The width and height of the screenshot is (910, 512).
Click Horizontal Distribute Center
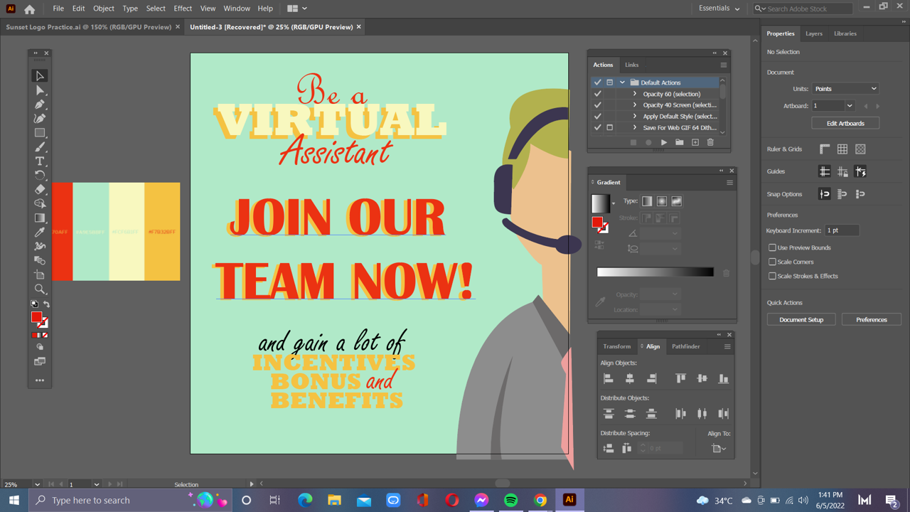[702, 413]
